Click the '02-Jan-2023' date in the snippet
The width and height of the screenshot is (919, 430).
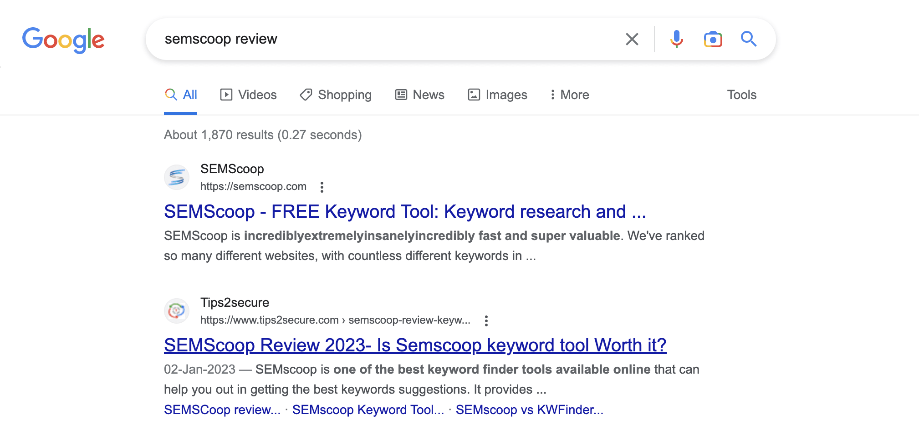pyautogui.click(x=199, y=369)
